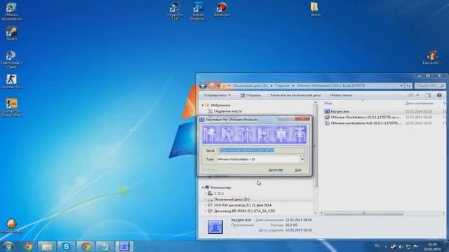Select the Bandicam desktop icon
Screen dimensions: 449x252
[x=222, y=9]
